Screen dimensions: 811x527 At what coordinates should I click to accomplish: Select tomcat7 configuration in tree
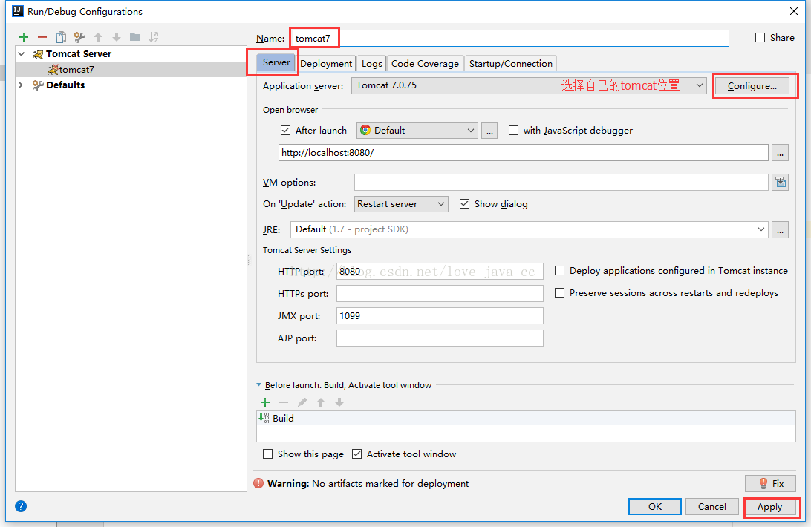coord(131,69)
